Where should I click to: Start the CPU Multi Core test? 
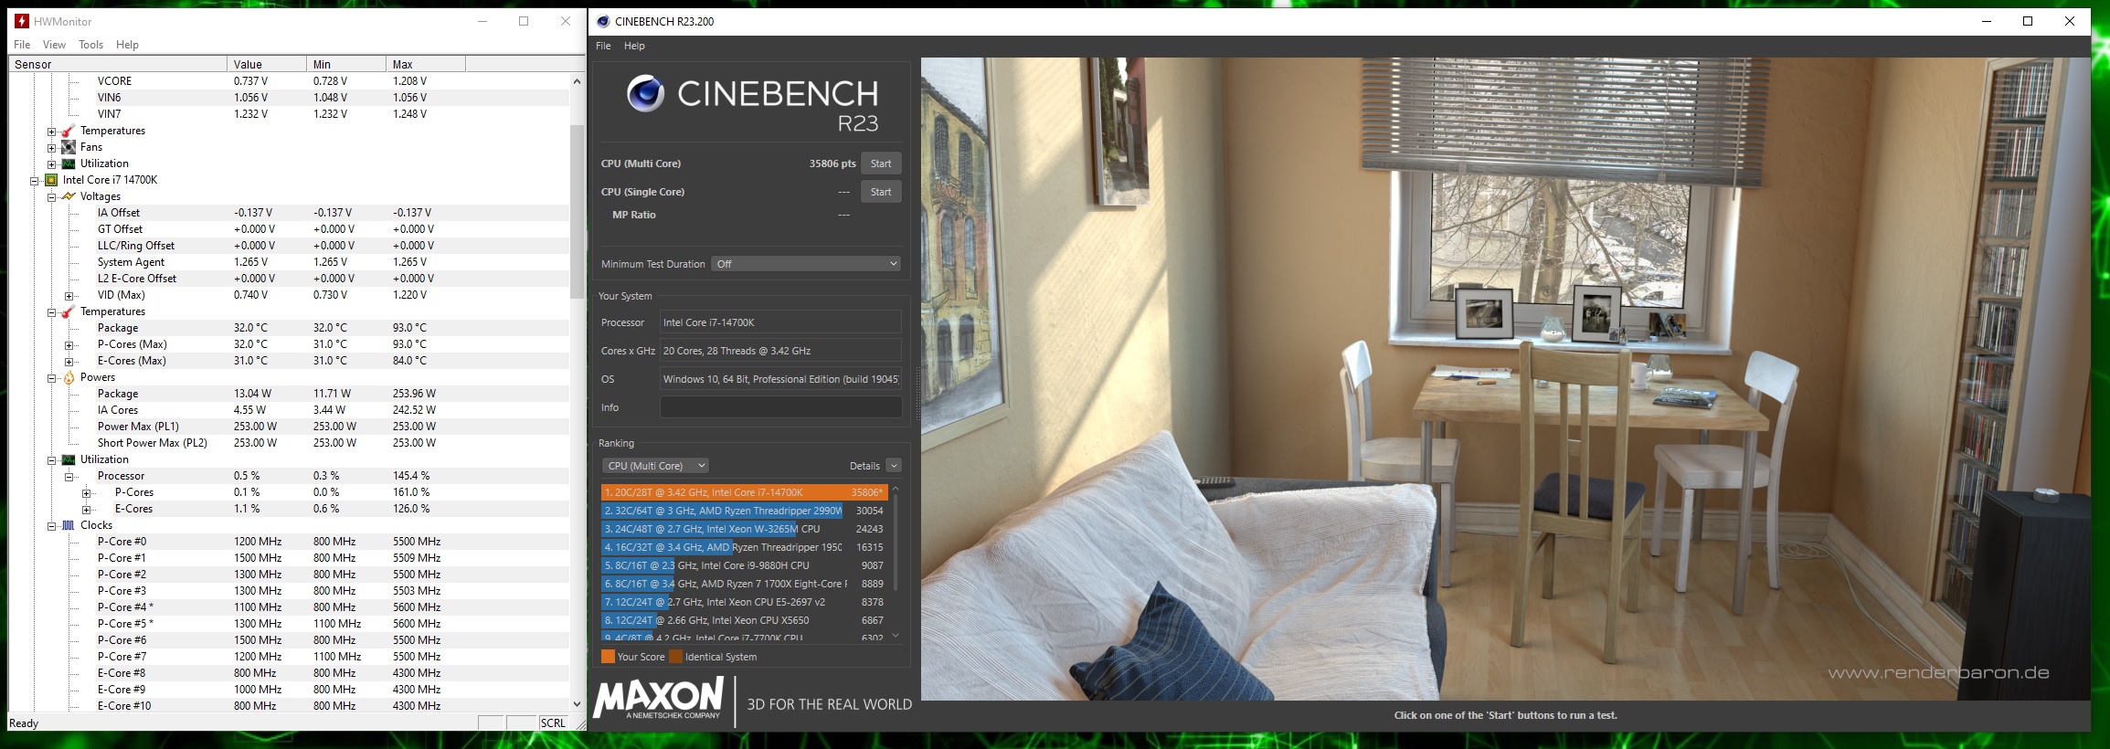(881, 164)
